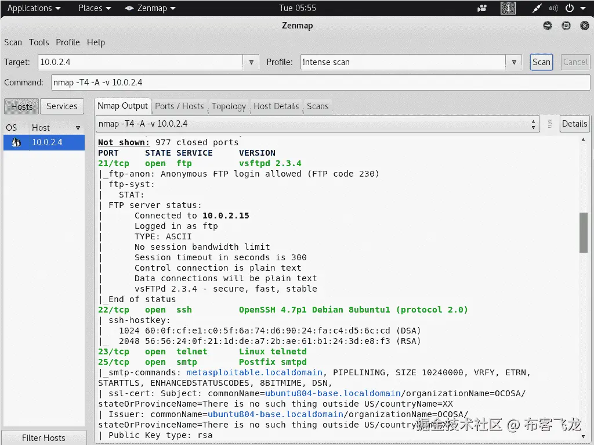
Task: Select the Hosts toggle button
Action: pyautogui.click(x=21, y=107)
